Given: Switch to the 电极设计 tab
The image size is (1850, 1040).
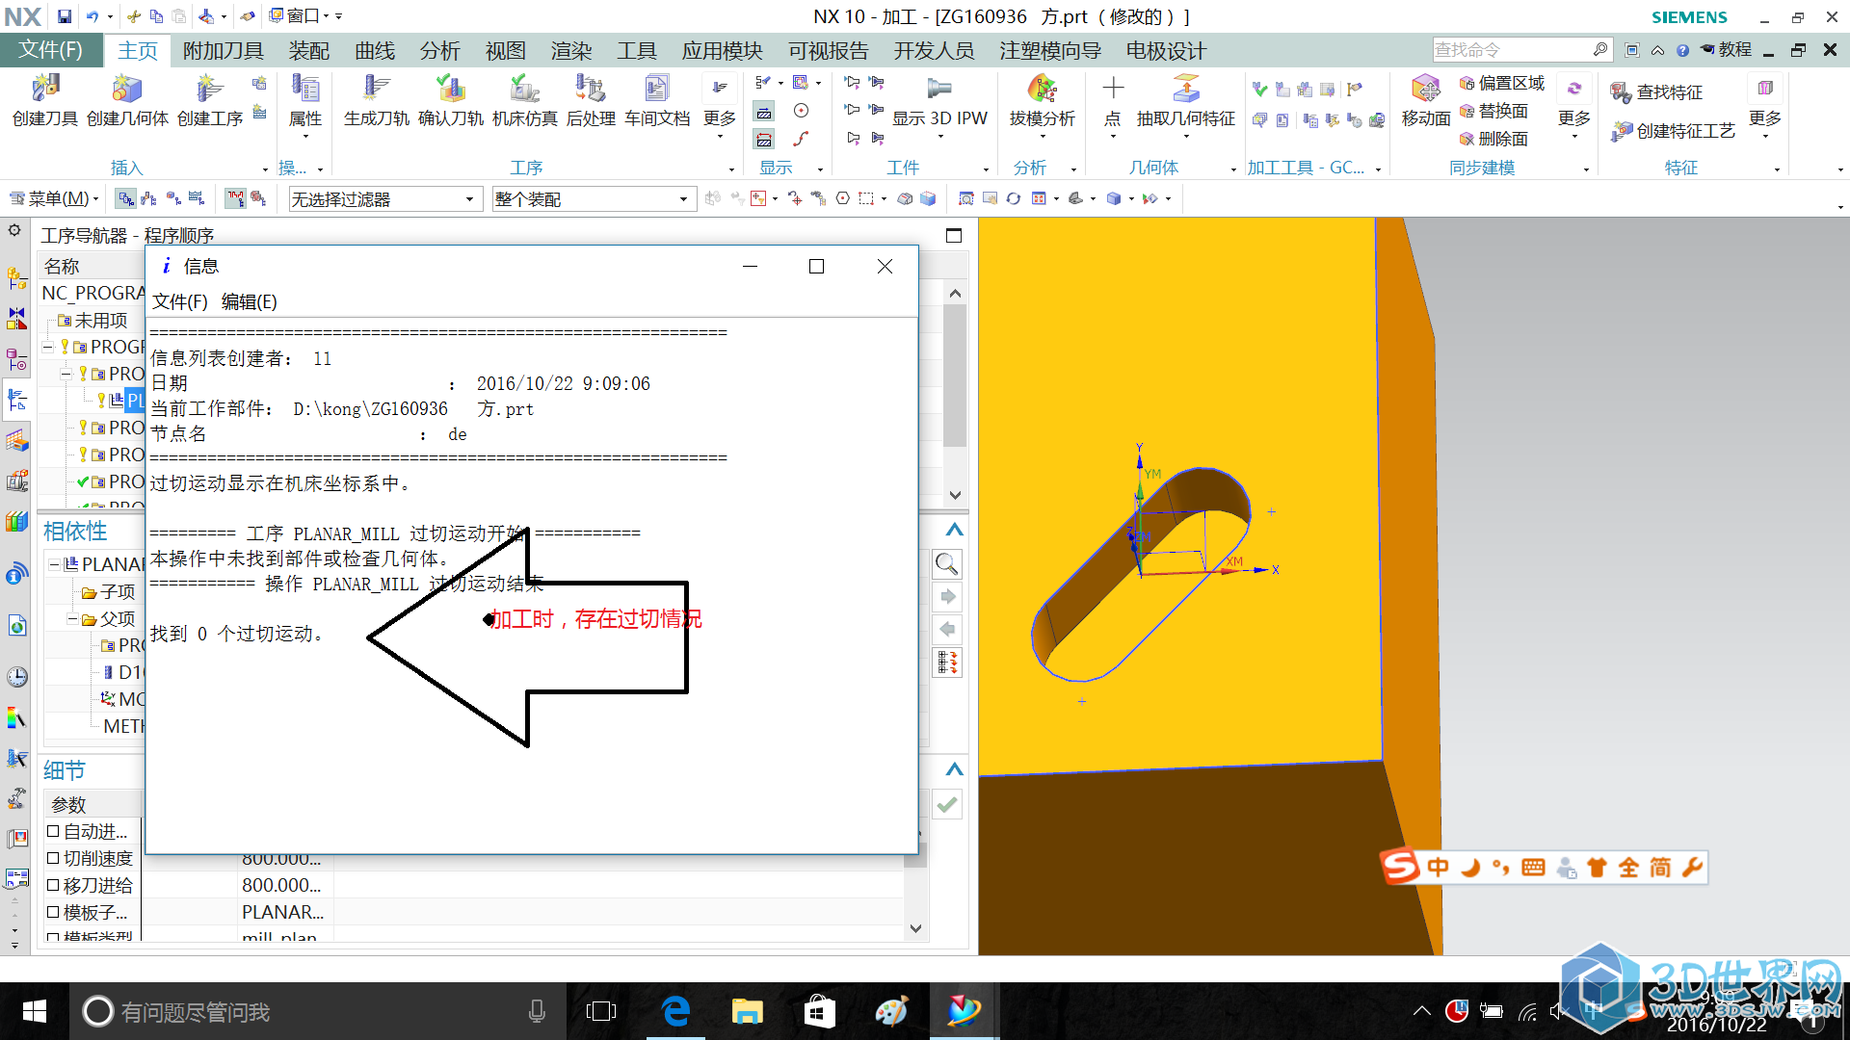Looking at the screenshot, I should 1166,51.
